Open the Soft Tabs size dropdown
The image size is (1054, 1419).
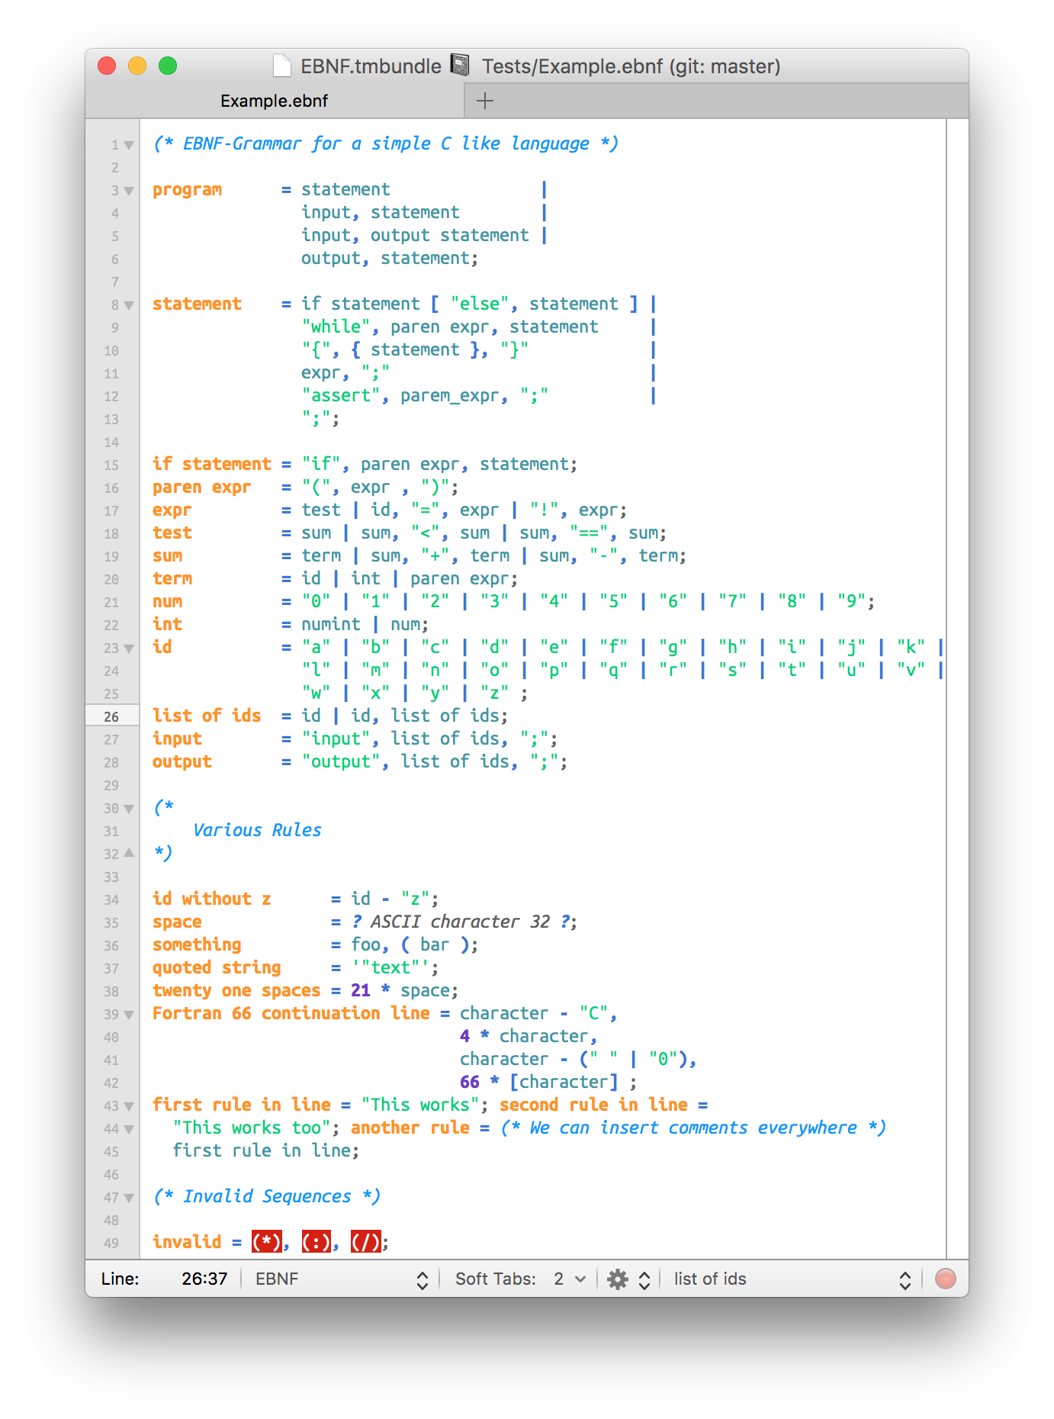(x=570, y=1279)
